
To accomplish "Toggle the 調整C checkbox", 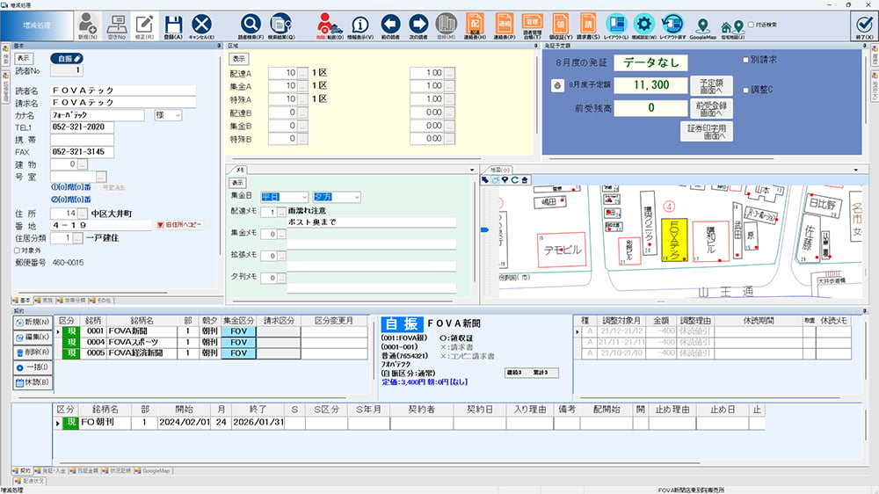I will pos(745,90).
